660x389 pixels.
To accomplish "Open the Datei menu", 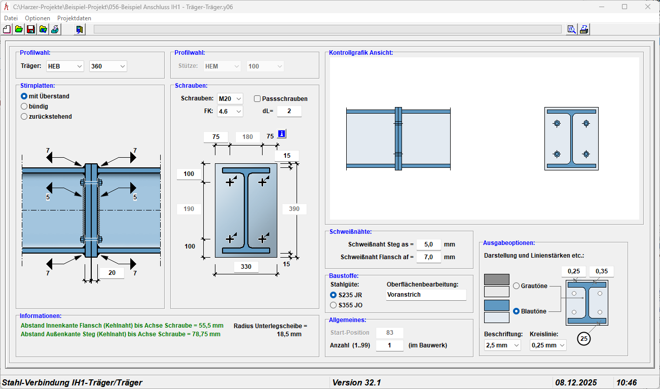I will click(x=11, y=18).
